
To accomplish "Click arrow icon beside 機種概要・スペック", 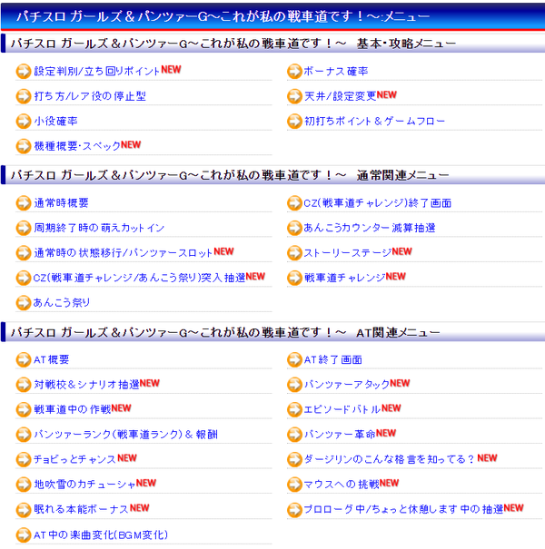I will tap(24, 146).
